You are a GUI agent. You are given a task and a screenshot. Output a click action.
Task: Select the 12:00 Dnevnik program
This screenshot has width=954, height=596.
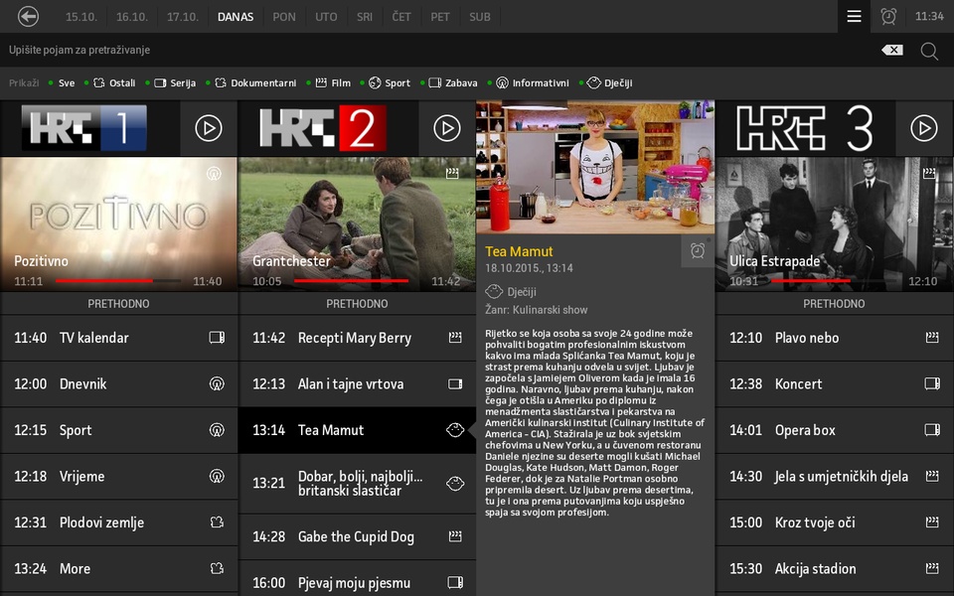(118, 383)
